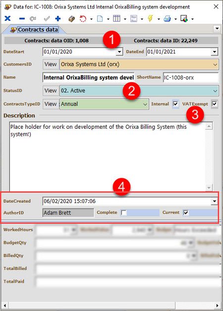The width and height of the screenshot is (223, 311).
Task: Click View button beside StatusID
Action: (x=51, y=91)
